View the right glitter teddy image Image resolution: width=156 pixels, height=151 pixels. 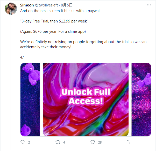pyautogui.click(x=141, y=100)
